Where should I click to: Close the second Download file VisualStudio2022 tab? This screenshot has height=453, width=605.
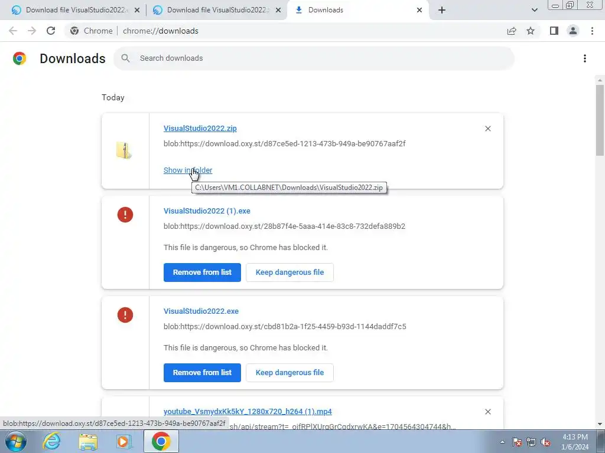(278, 10)
